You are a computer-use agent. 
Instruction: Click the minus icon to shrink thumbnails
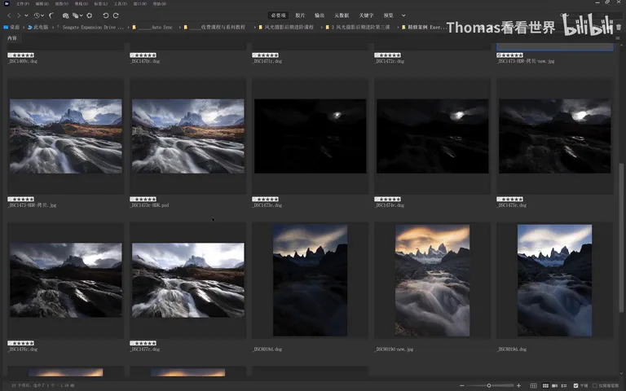click(462, 385)
